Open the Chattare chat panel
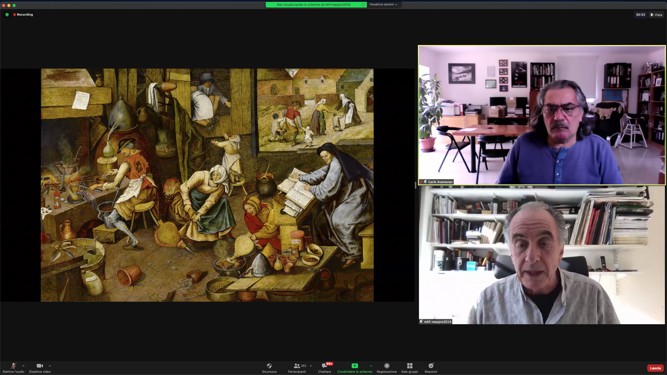This screenshot has width=667, height=375. click(324, 368)
